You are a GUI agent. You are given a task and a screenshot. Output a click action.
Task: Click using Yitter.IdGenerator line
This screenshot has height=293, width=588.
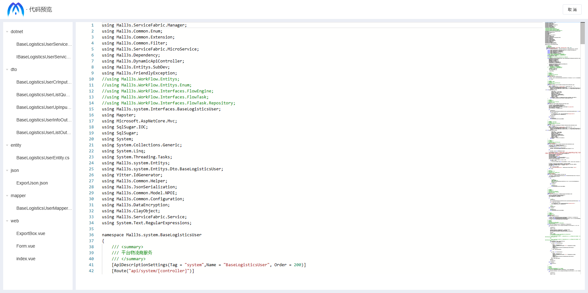point(132,175)
